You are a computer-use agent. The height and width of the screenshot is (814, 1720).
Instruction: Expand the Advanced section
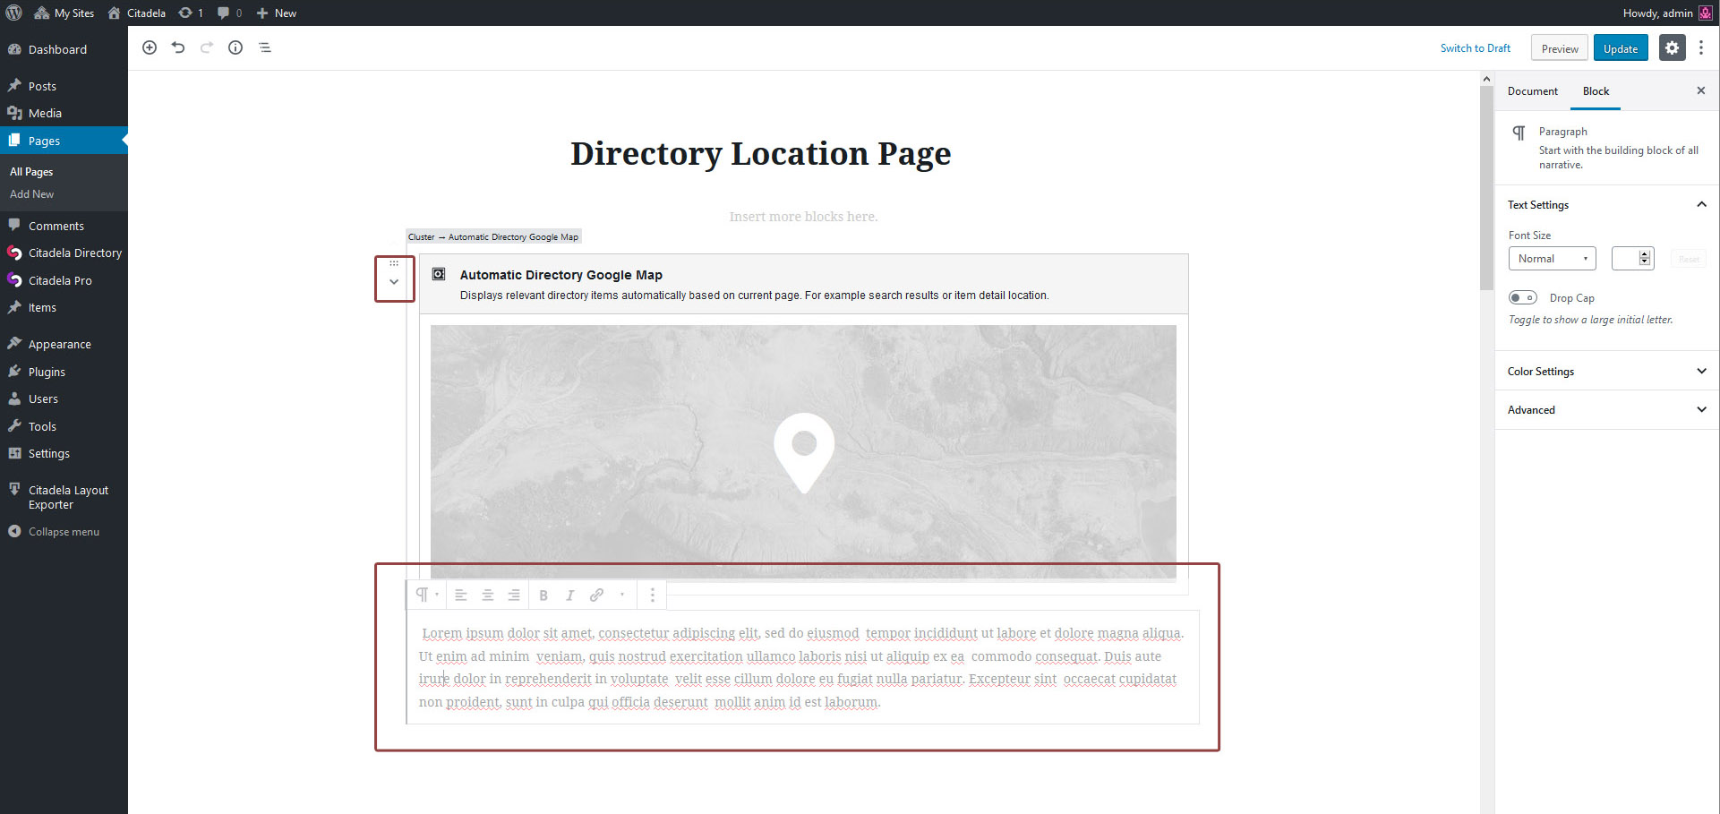[1606, 410]
